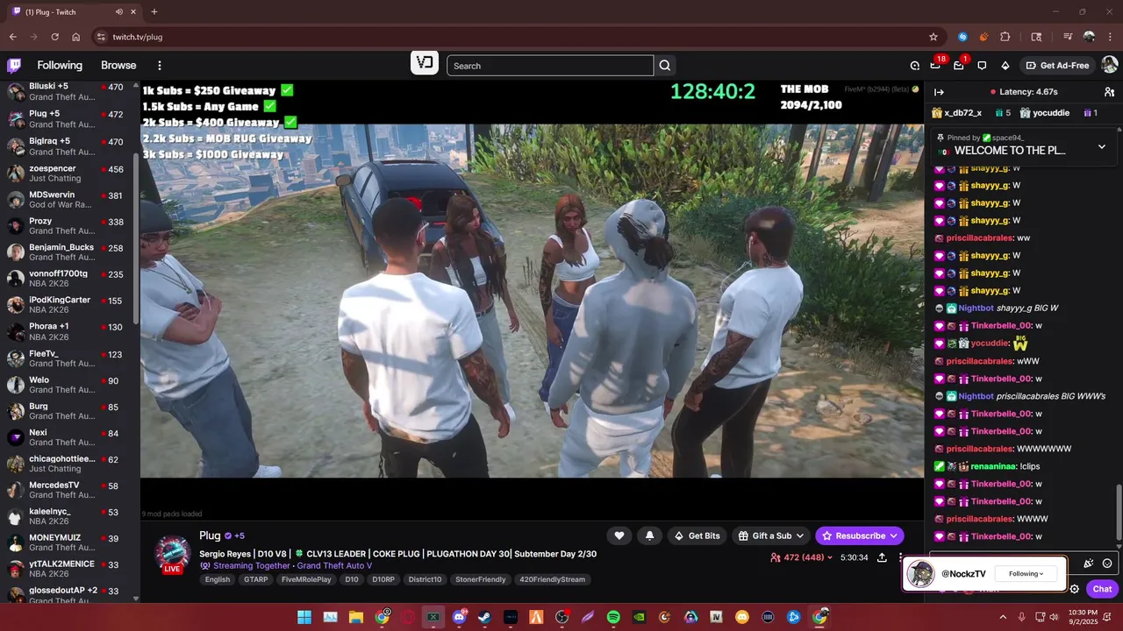Open the Plug channel name link
Screen dimensions: 1123x631
210,535
